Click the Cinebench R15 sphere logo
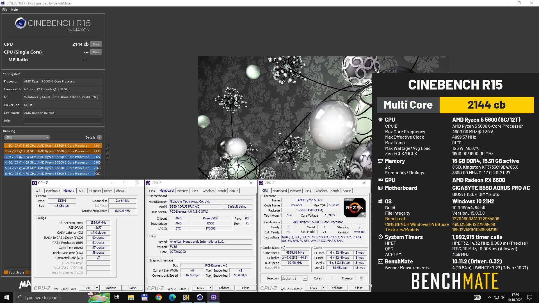Screen dimensions: 539x303 pyautogui.click(x=21, y=23)
